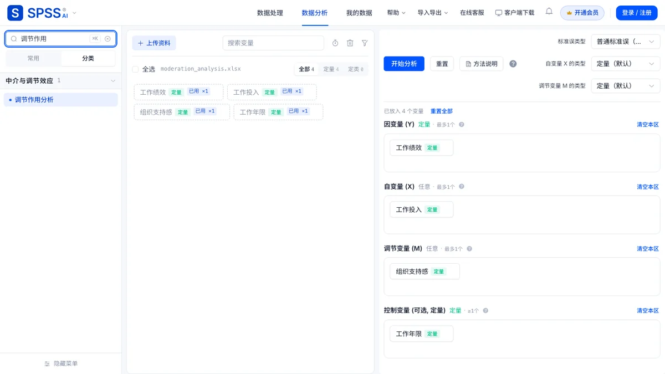Click the 开通会员 button

coord(582,13)
